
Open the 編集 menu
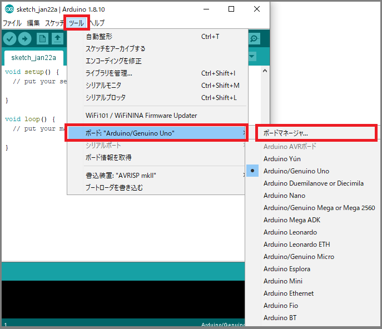click(33, 23)
